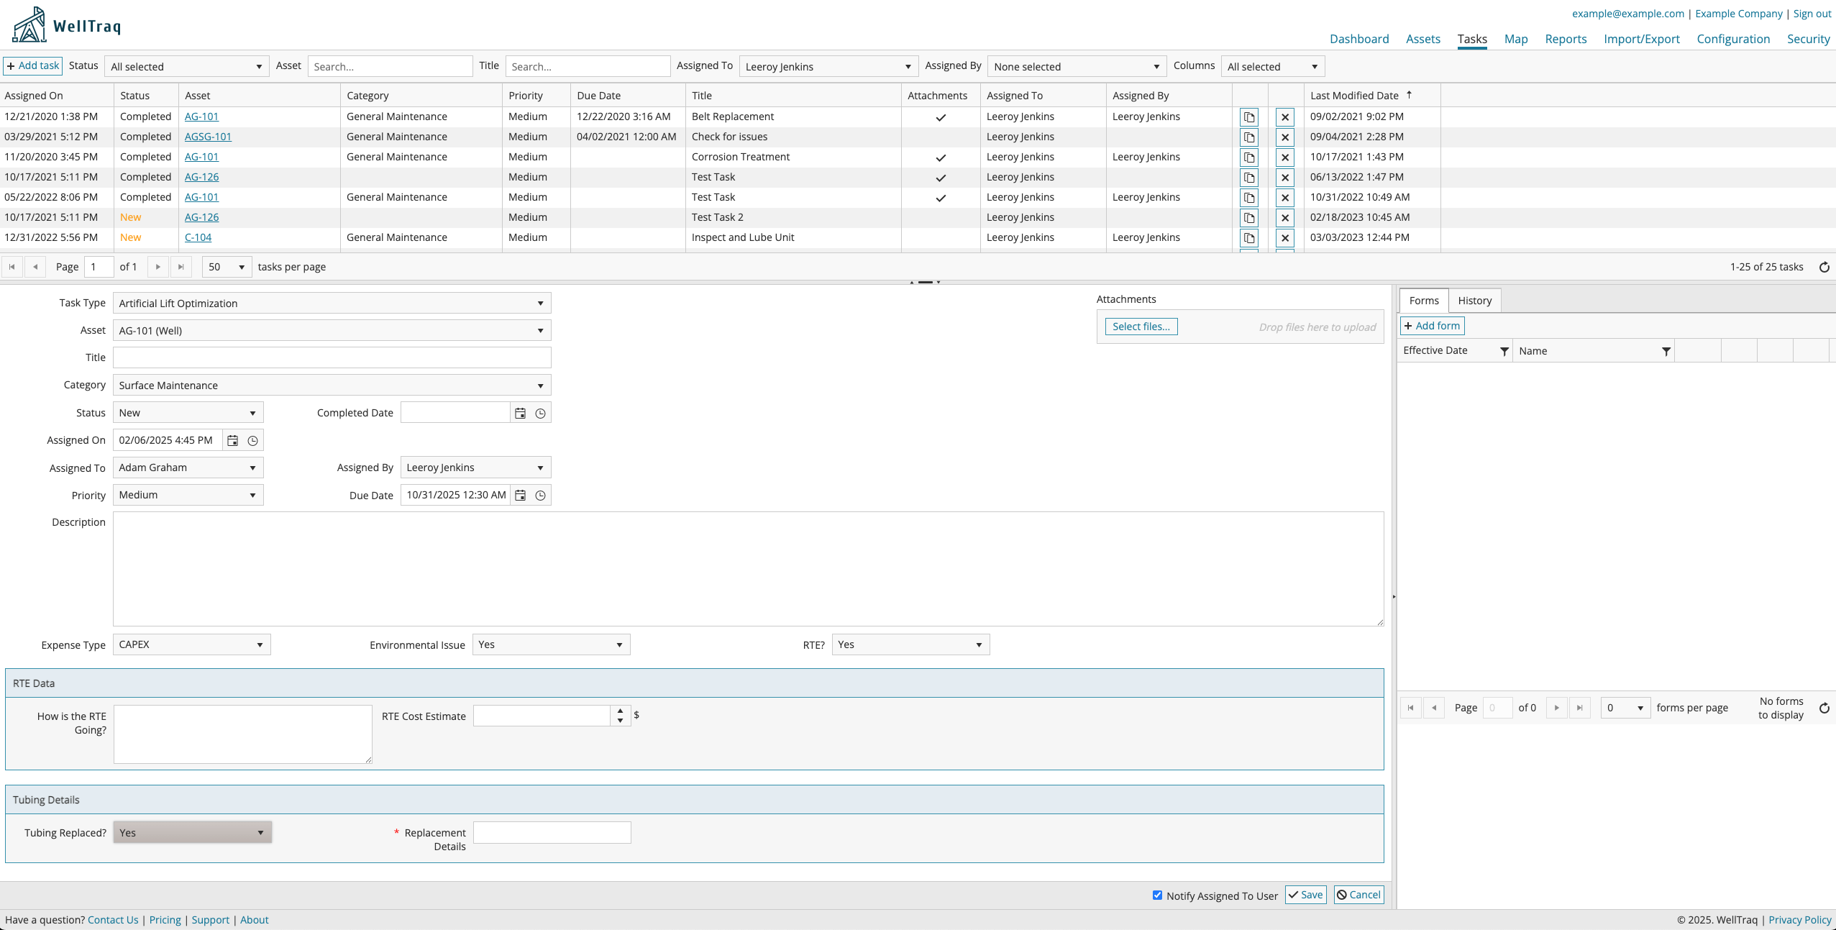The height and width of the screenshot is (930, 1836).
Task: Filter forms by Effective Date column
Action: [x=1504, y=351]
